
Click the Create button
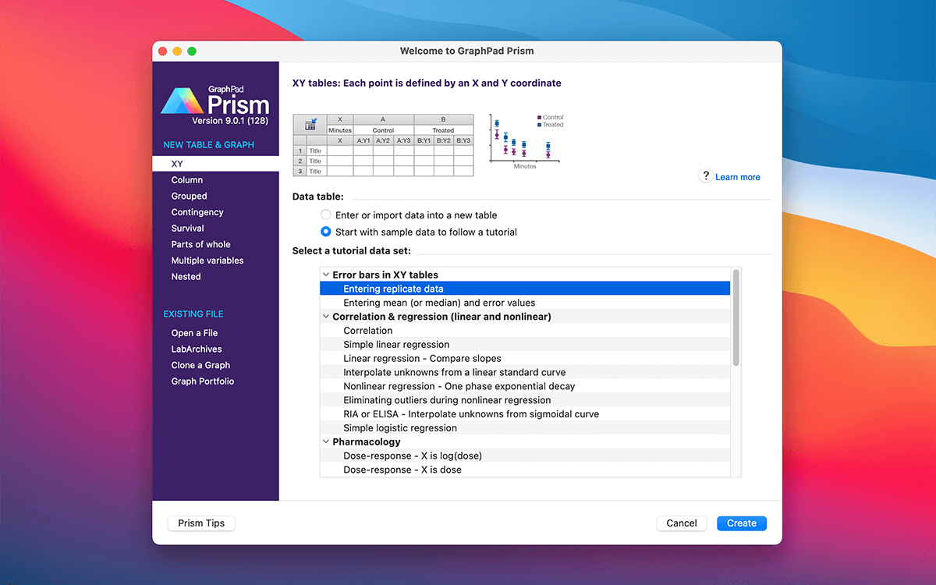point(742,523)
